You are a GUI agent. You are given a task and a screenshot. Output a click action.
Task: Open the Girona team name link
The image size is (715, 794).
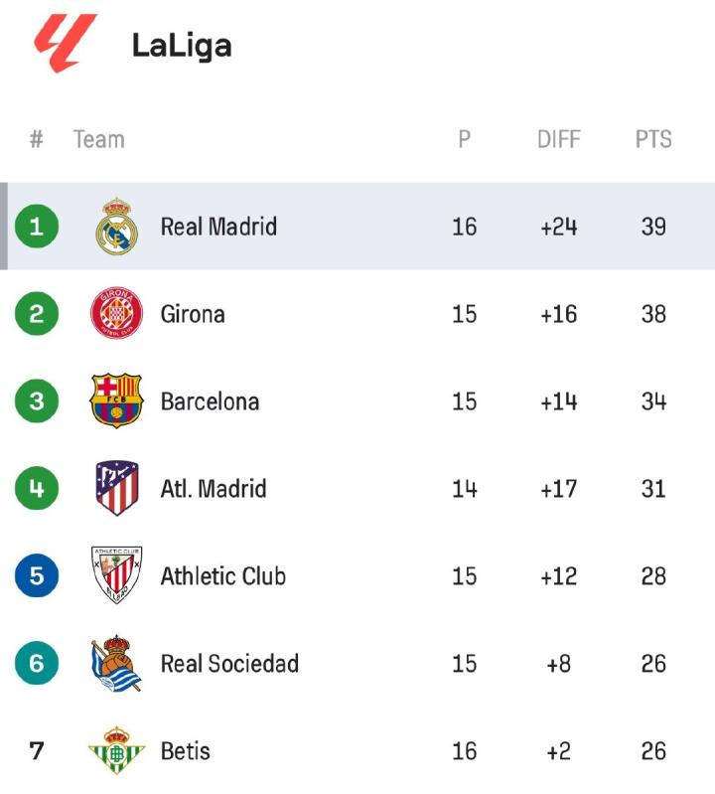click(x=193, y=314)
